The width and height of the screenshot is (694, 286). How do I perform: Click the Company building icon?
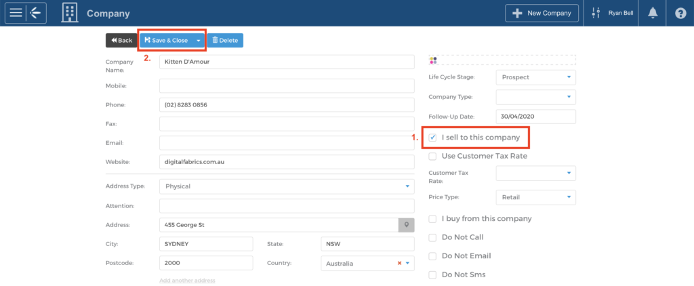coord(68,13)
